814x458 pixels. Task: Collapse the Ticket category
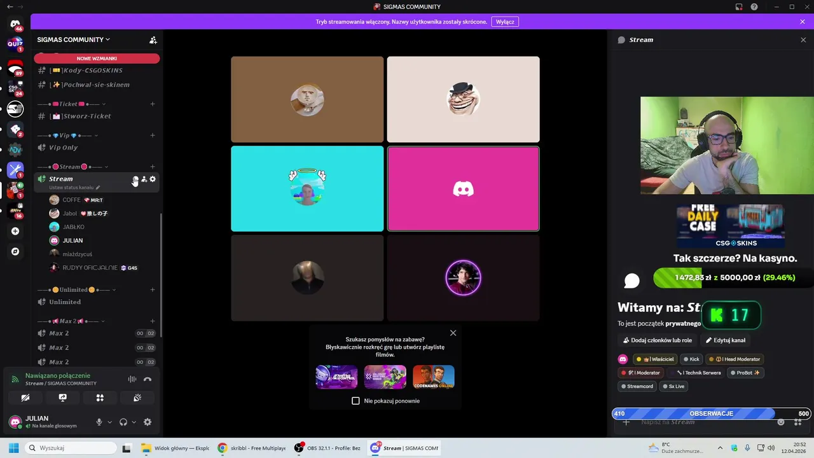coord(71,104)
